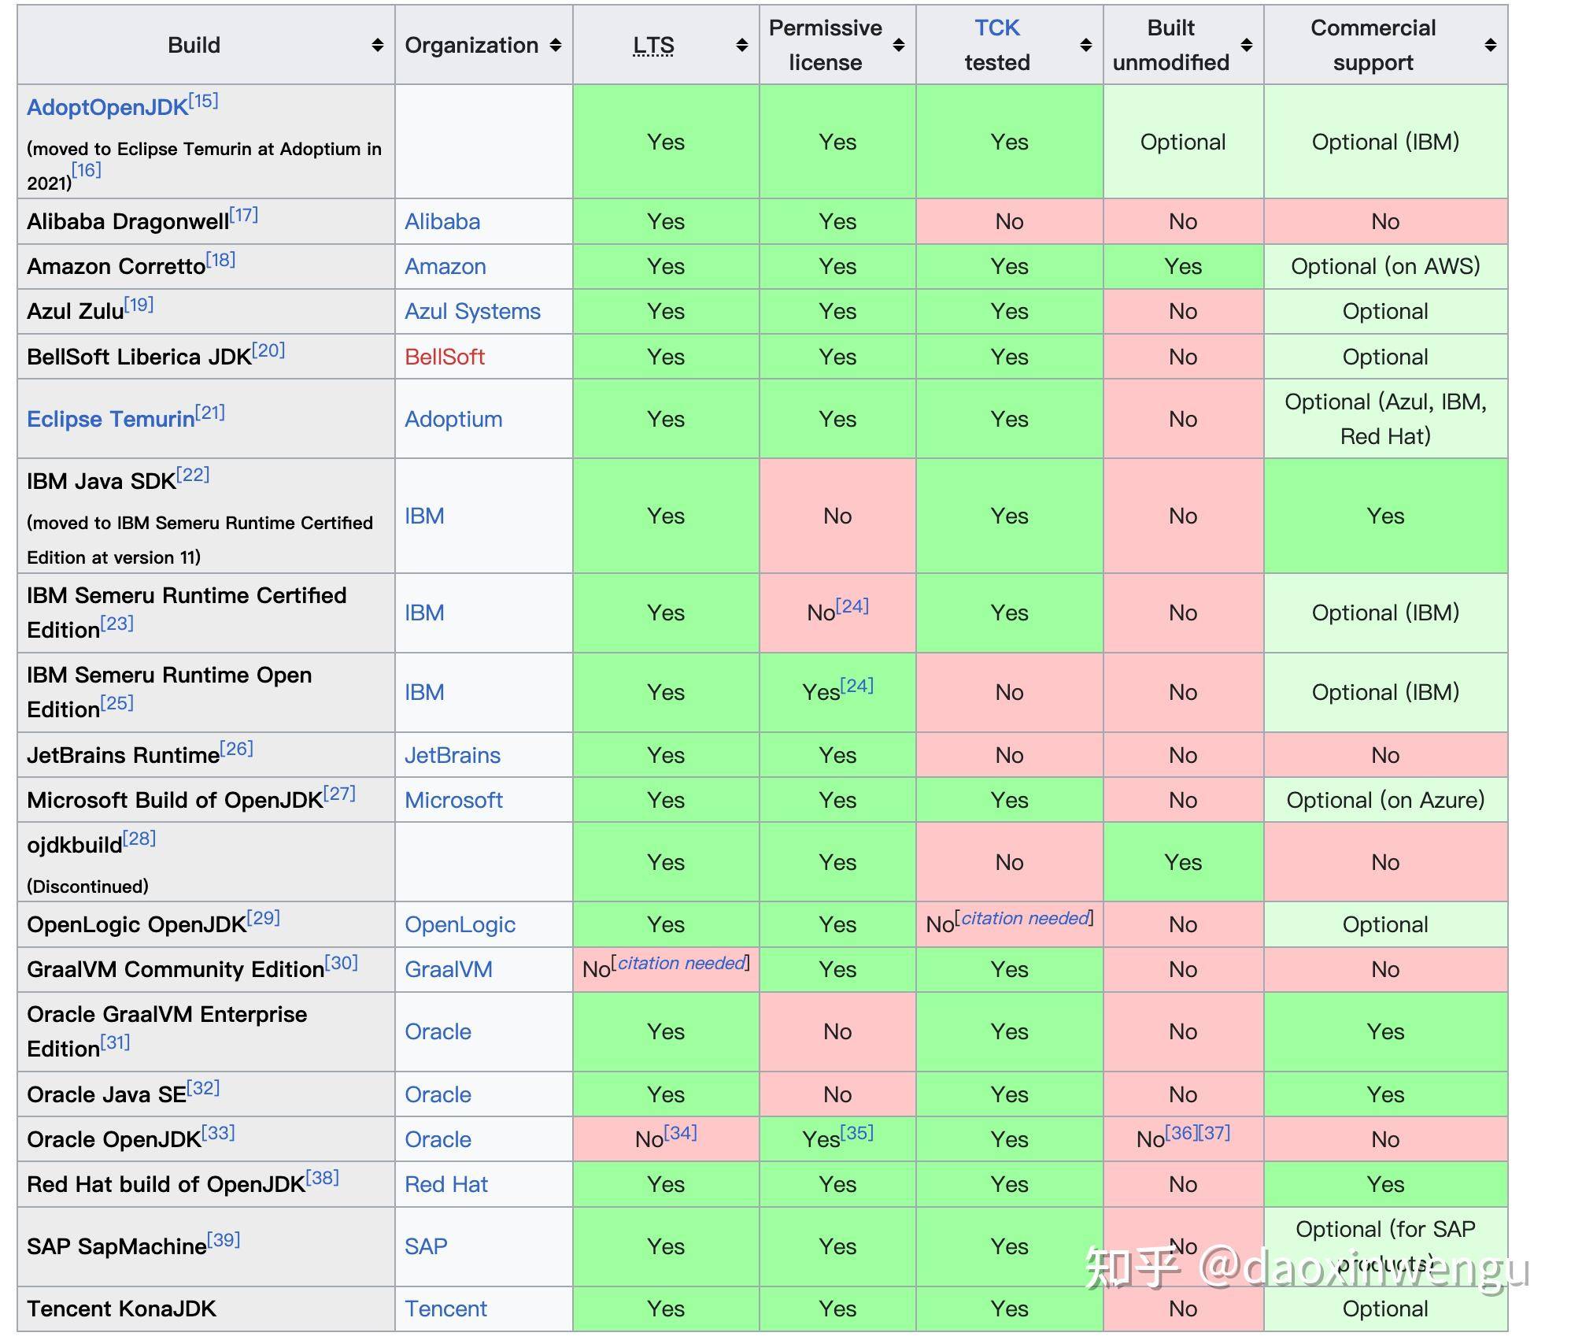
Task: Open citation [18] for Amazon Corretto
Action: (x=220, y=260)
